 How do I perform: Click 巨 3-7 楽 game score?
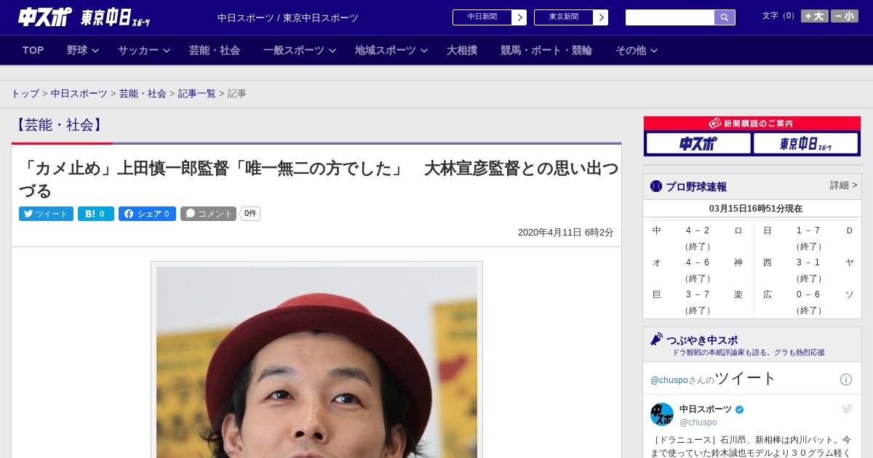tap(698, 294)
